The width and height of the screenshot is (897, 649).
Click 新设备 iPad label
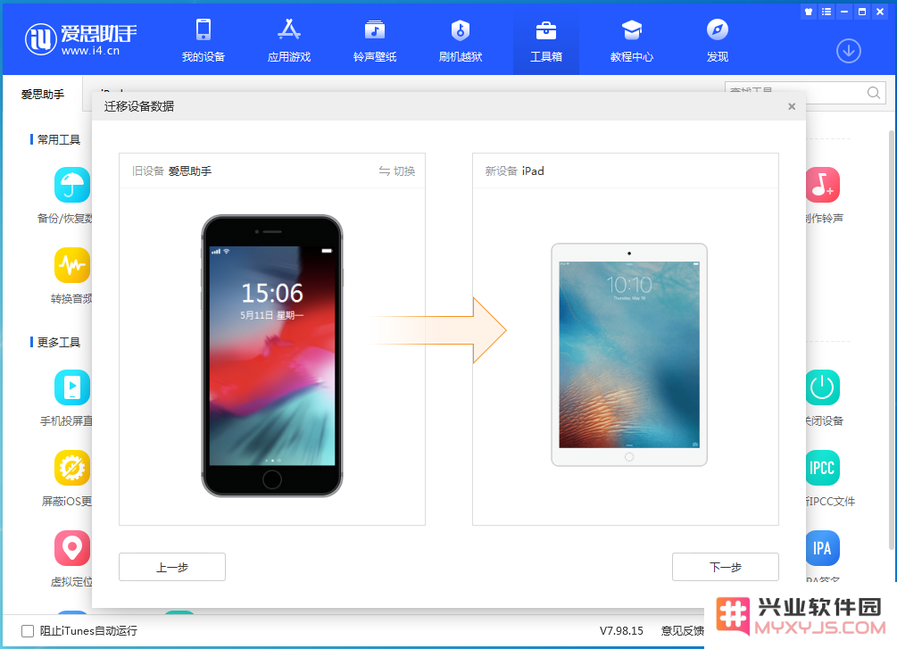tap(514, 171)
